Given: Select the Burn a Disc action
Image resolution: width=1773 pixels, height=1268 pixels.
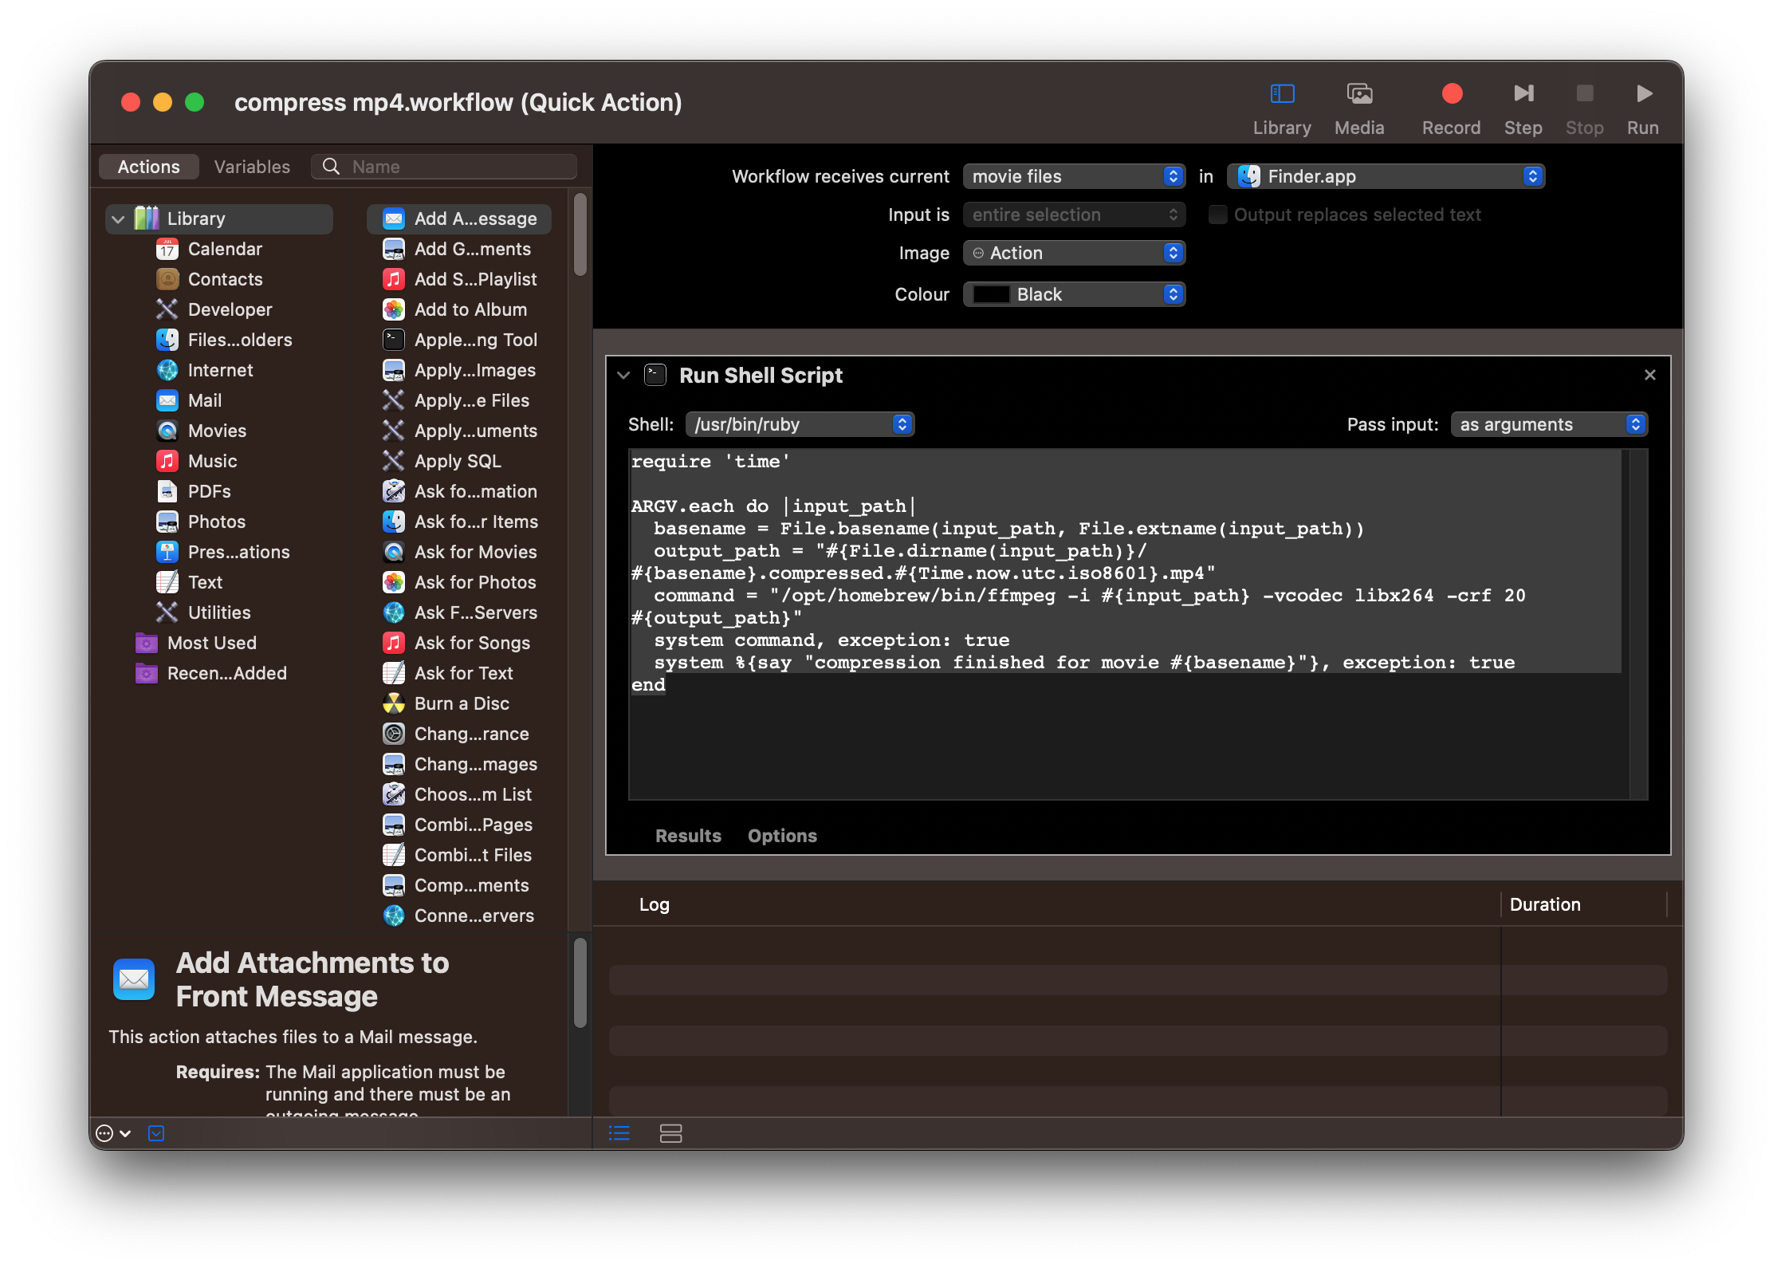Looking at the screenshot, I should tap(461, 703).
